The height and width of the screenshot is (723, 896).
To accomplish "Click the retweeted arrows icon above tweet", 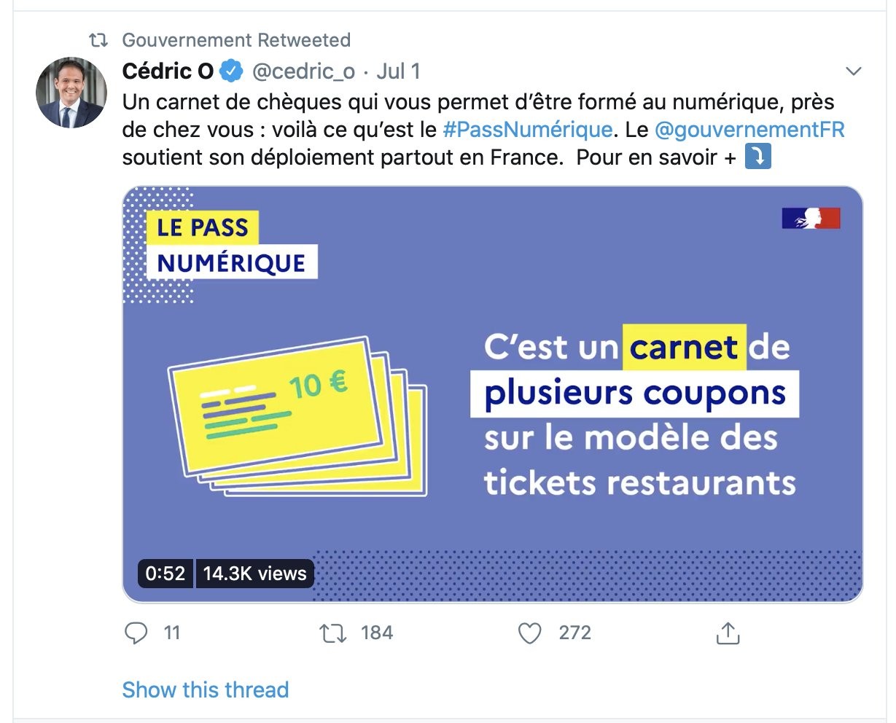I will coord(98,40).
